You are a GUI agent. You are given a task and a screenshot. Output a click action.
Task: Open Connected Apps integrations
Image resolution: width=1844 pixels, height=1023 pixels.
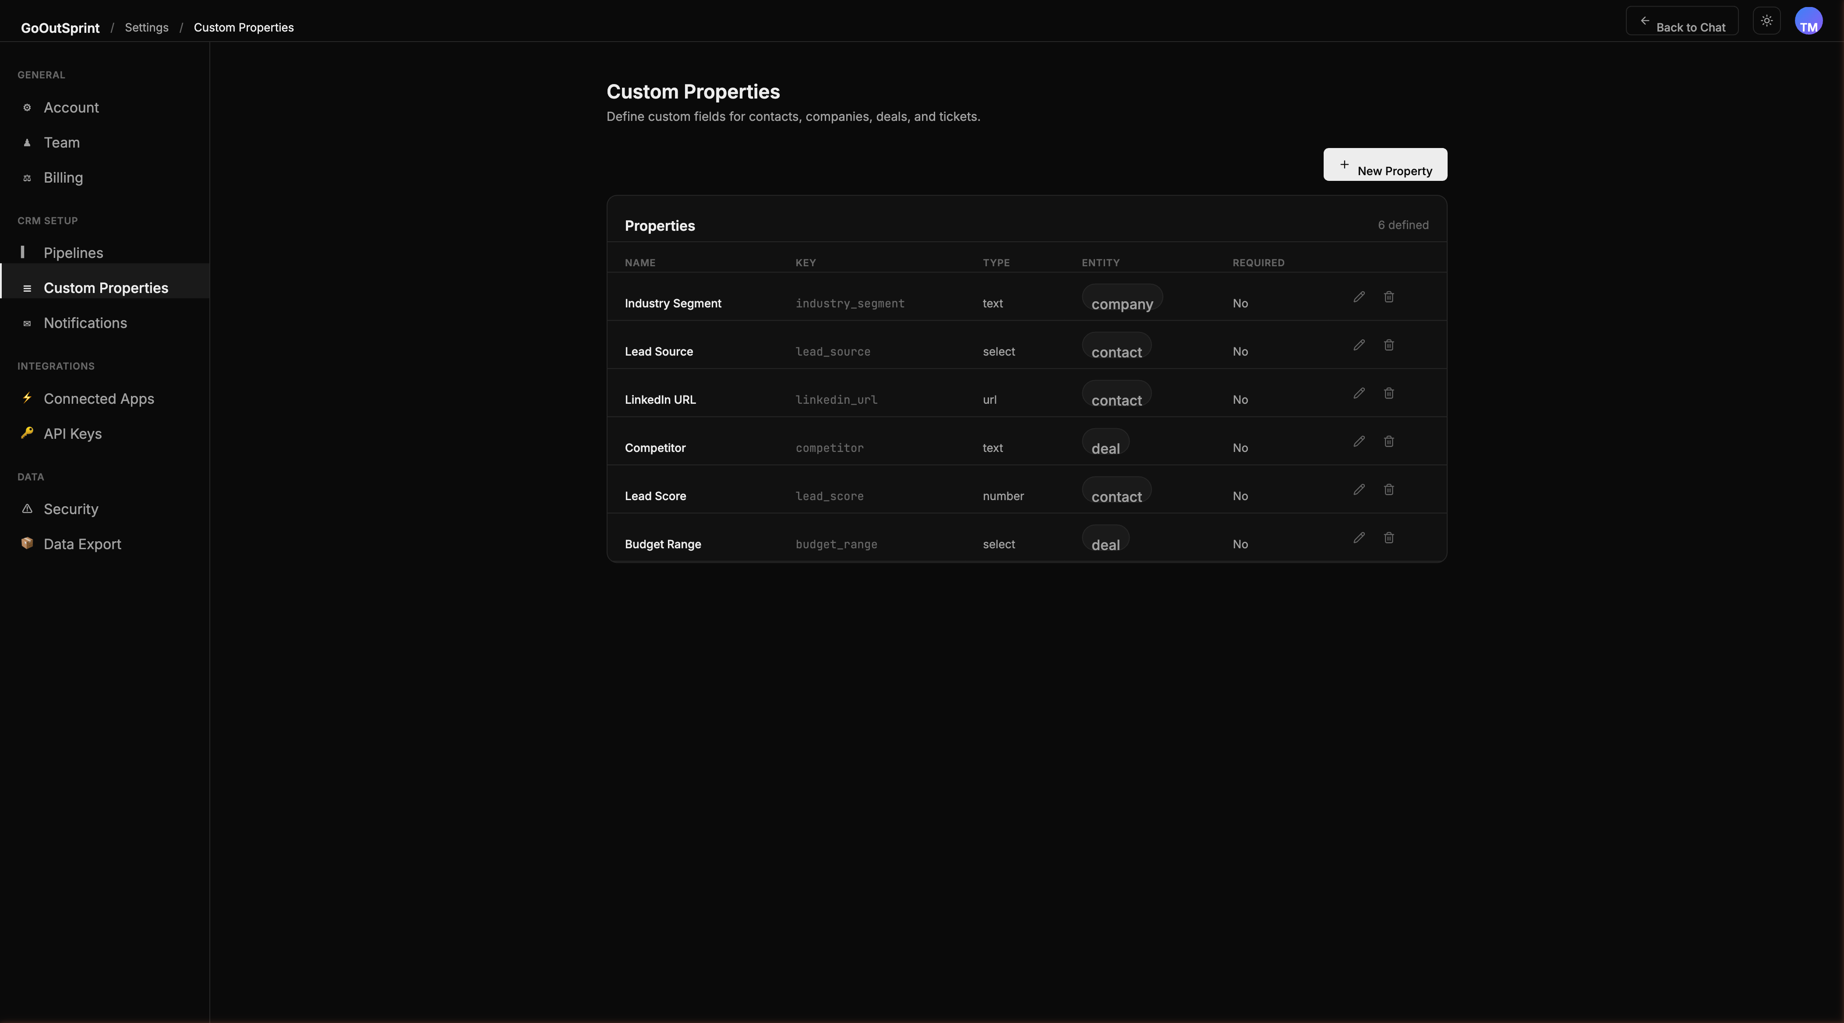point(99,399)
